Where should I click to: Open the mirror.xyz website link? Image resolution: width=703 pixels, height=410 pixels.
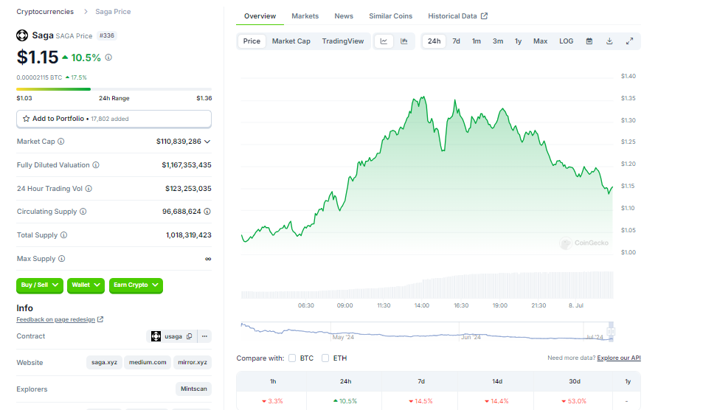(x=193, y=363)
